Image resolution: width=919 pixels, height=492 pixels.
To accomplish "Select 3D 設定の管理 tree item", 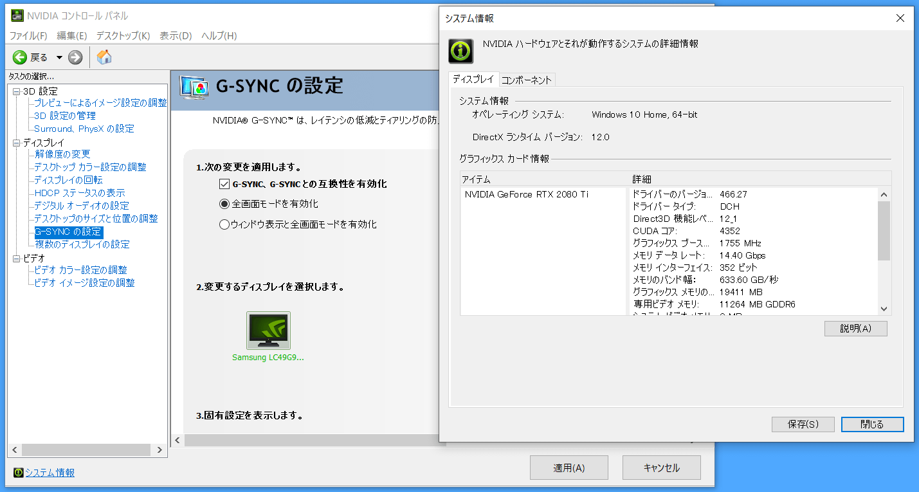I will pos(65,116).
